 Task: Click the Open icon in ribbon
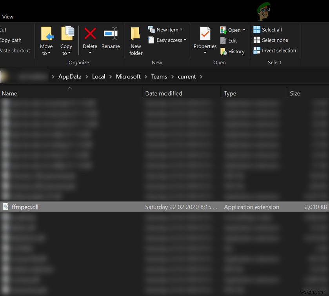(x=223, y=30)
